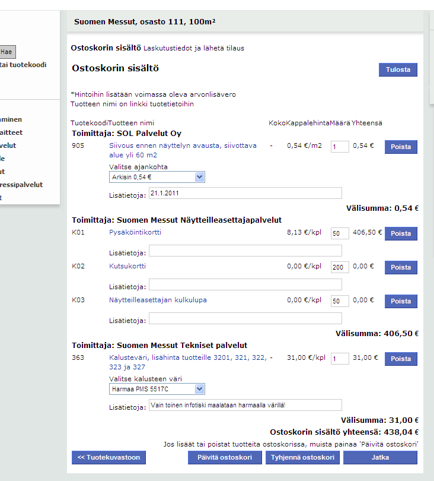Viewport: 434px width, 481px height.
Task: Click 'Toimittaja: SOL Palvelut Oy' heading
Action: (x=127, y=134)
